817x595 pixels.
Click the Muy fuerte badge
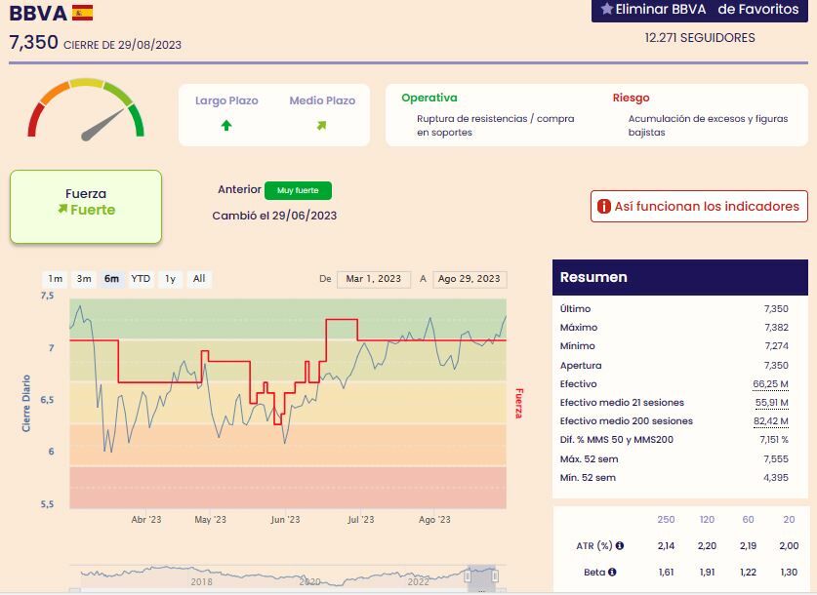(298, 190)
